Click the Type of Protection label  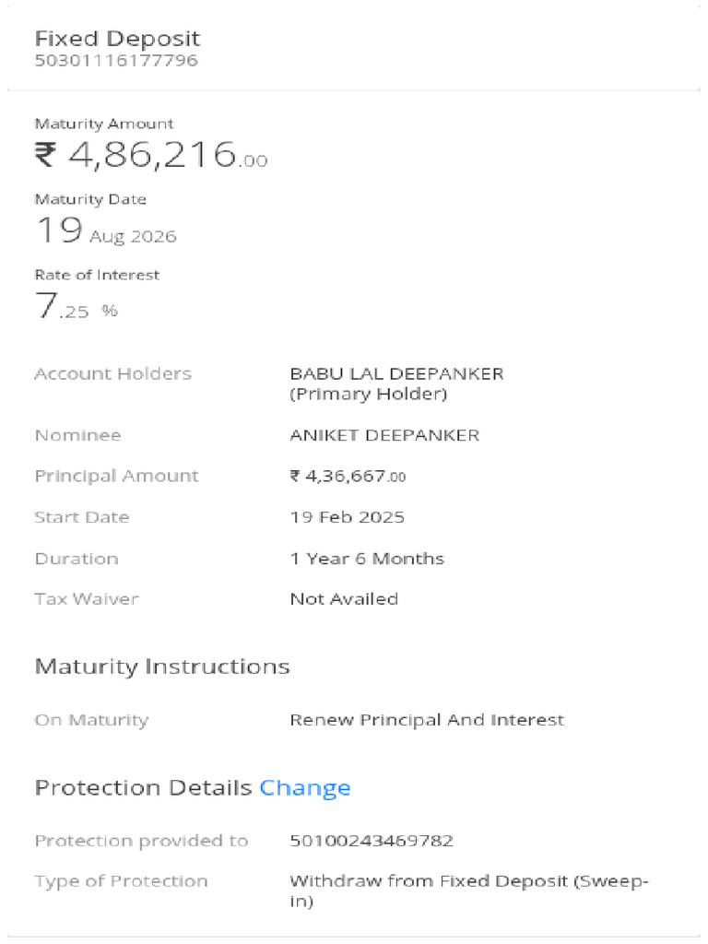(x=121, y=881)
